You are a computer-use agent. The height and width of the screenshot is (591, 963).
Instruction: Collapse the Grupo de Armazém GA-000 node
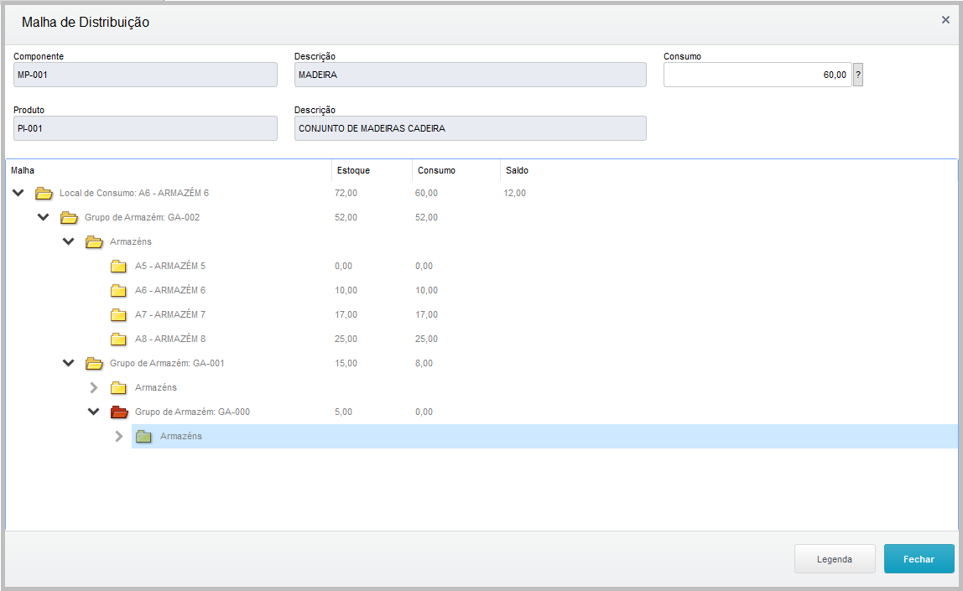[x=94, y=412]
